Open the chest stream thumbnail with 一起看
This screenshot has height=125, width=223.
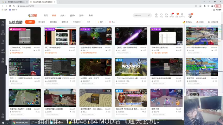[x=95, y=98]
